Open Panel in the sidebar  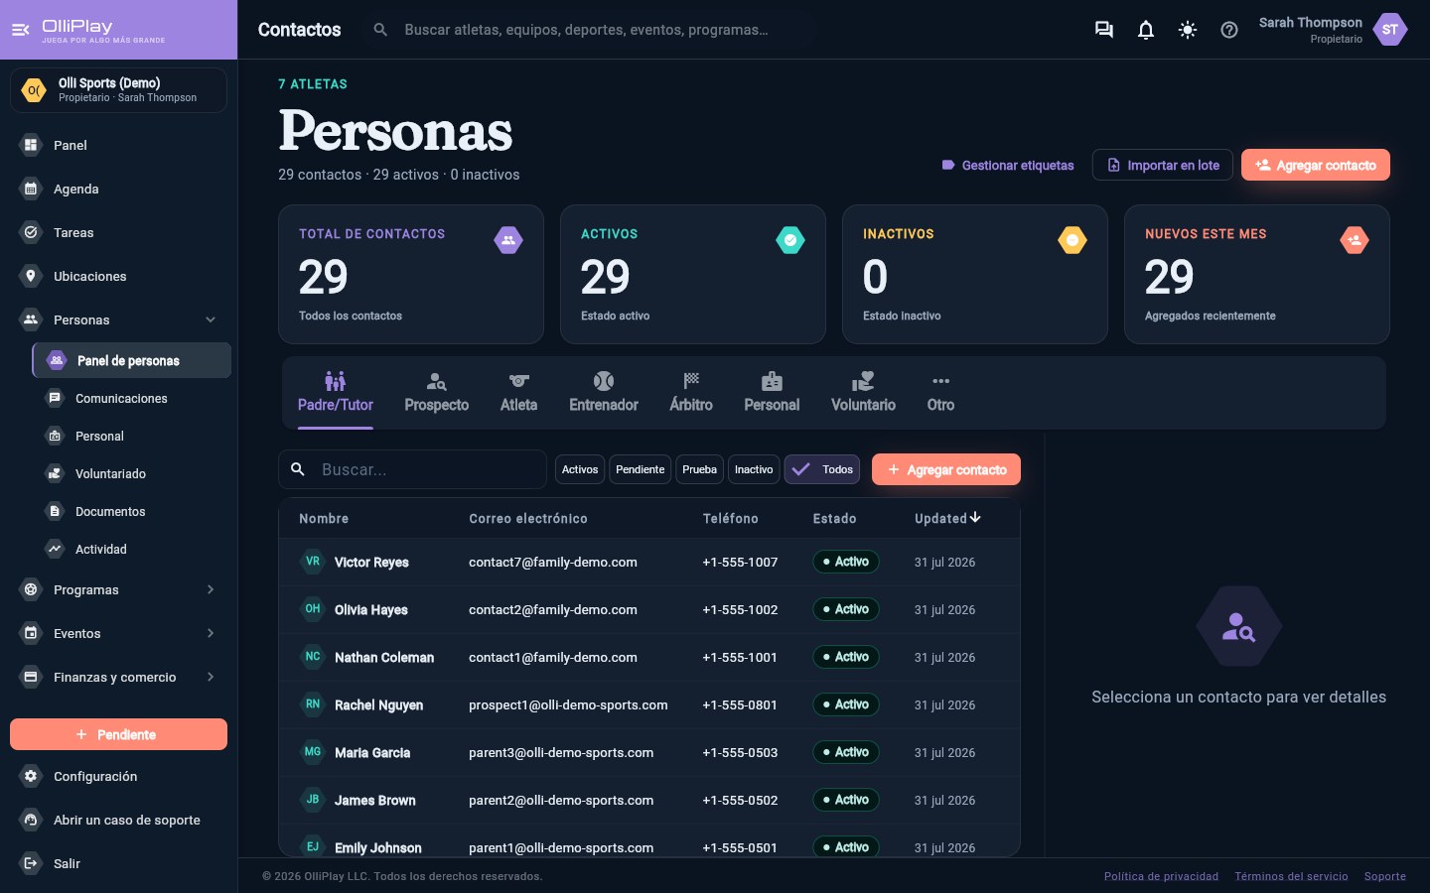118,145
